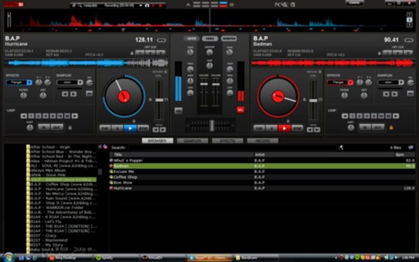The image size is (419, 262).
Task: Click the right deck jog wheel
Action: coord(278,96)
